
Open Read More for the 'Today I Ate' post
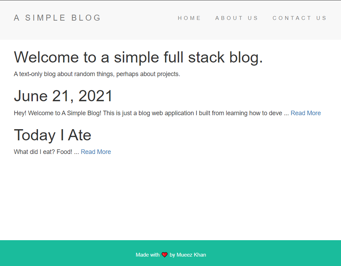[x=96, y=152]
